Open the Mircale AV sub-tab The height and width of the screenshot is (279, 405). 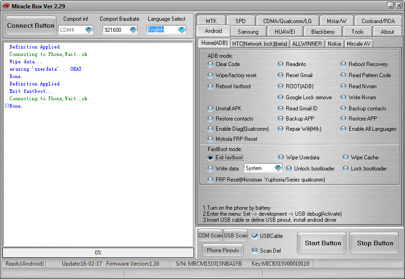click(x=358, y=44)
